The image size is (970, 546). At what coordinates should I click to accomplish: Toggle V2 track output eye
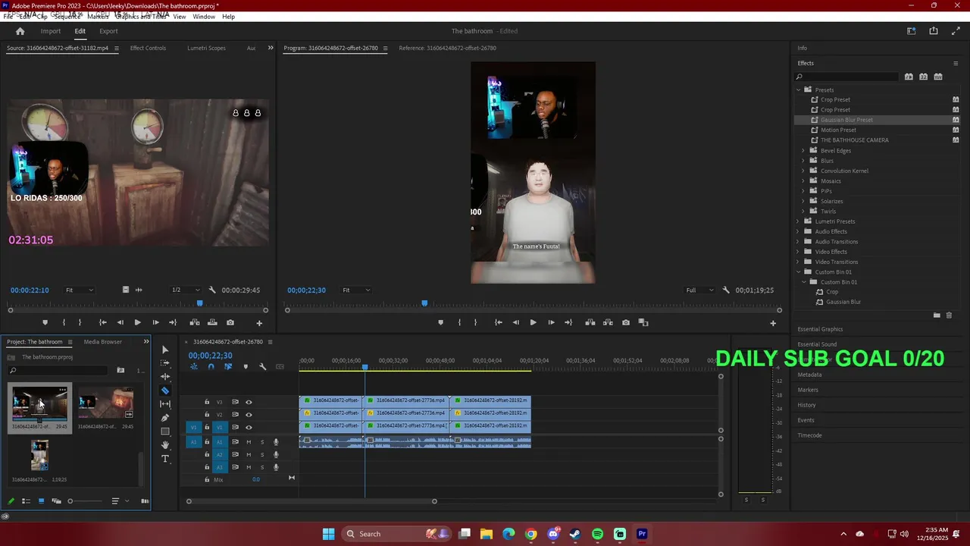click(x=249, y=415)
